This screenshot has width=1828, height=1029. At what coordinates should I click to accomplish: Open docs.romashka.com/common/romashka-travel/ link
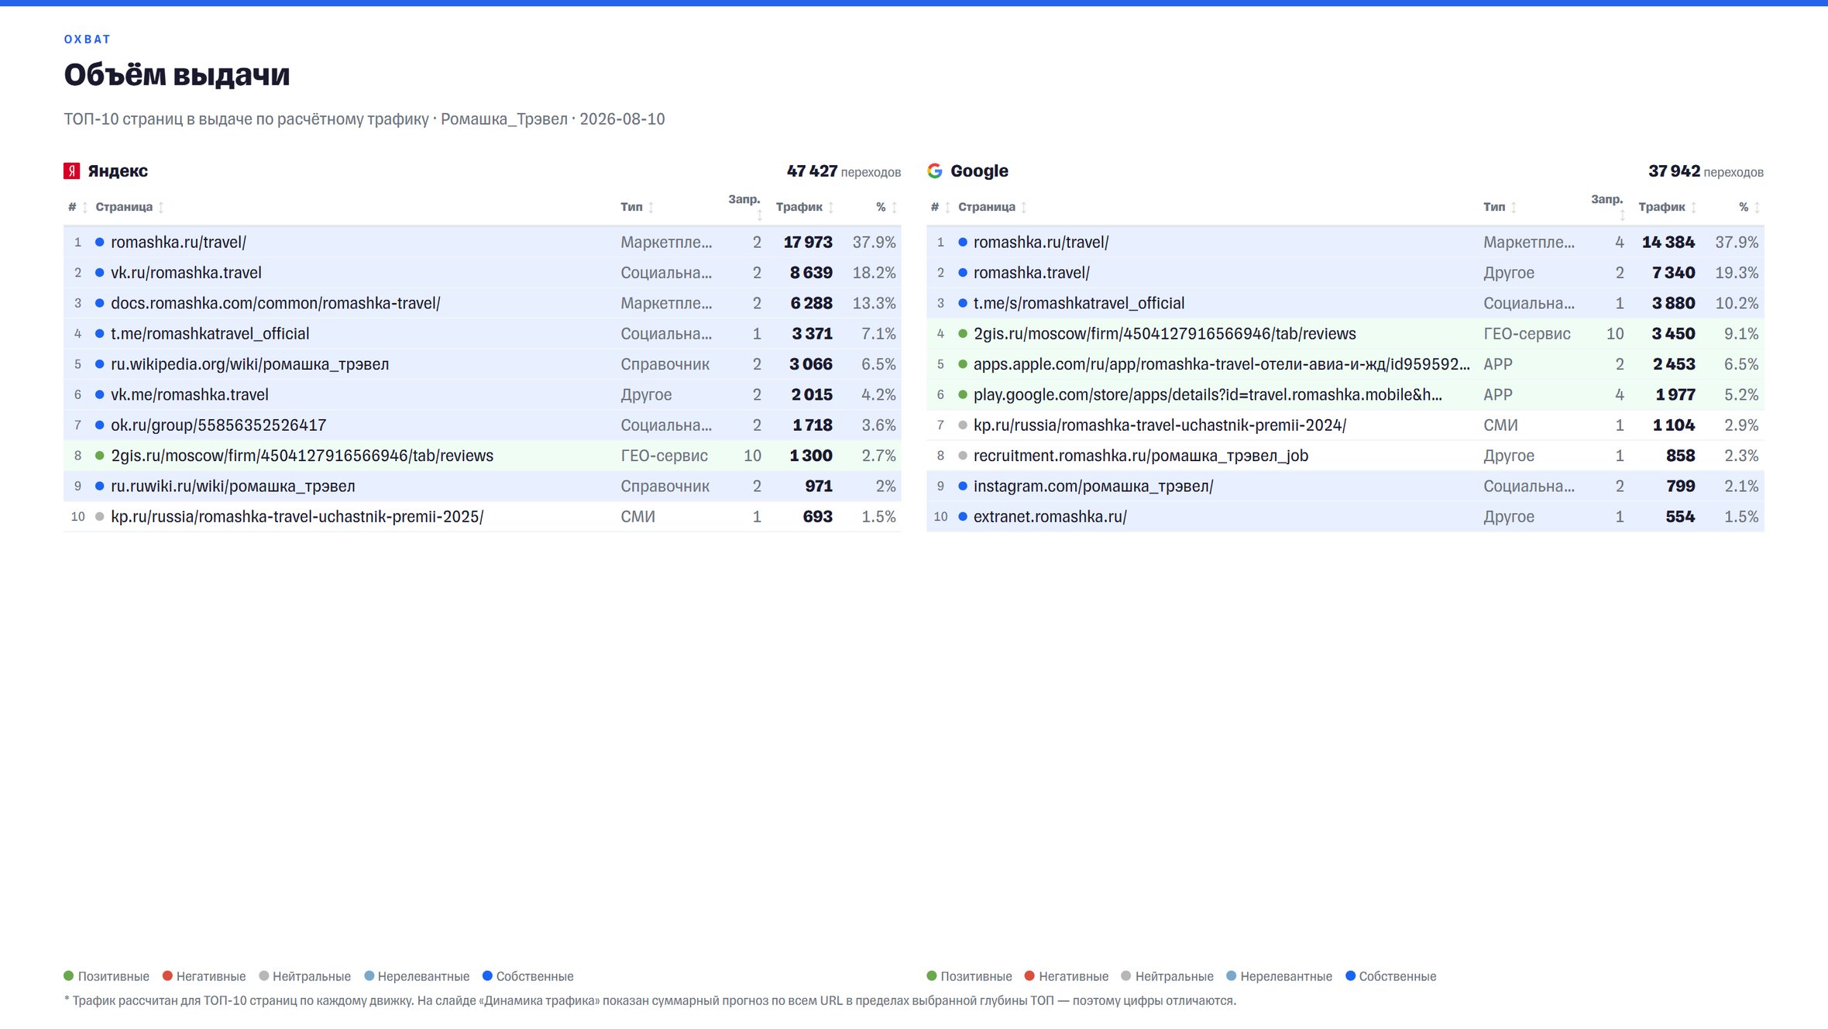click(276, 304)
